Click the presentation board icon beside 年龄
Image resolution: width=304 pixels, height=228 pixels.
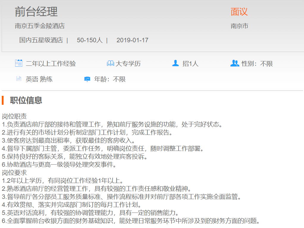pos(87,79)
